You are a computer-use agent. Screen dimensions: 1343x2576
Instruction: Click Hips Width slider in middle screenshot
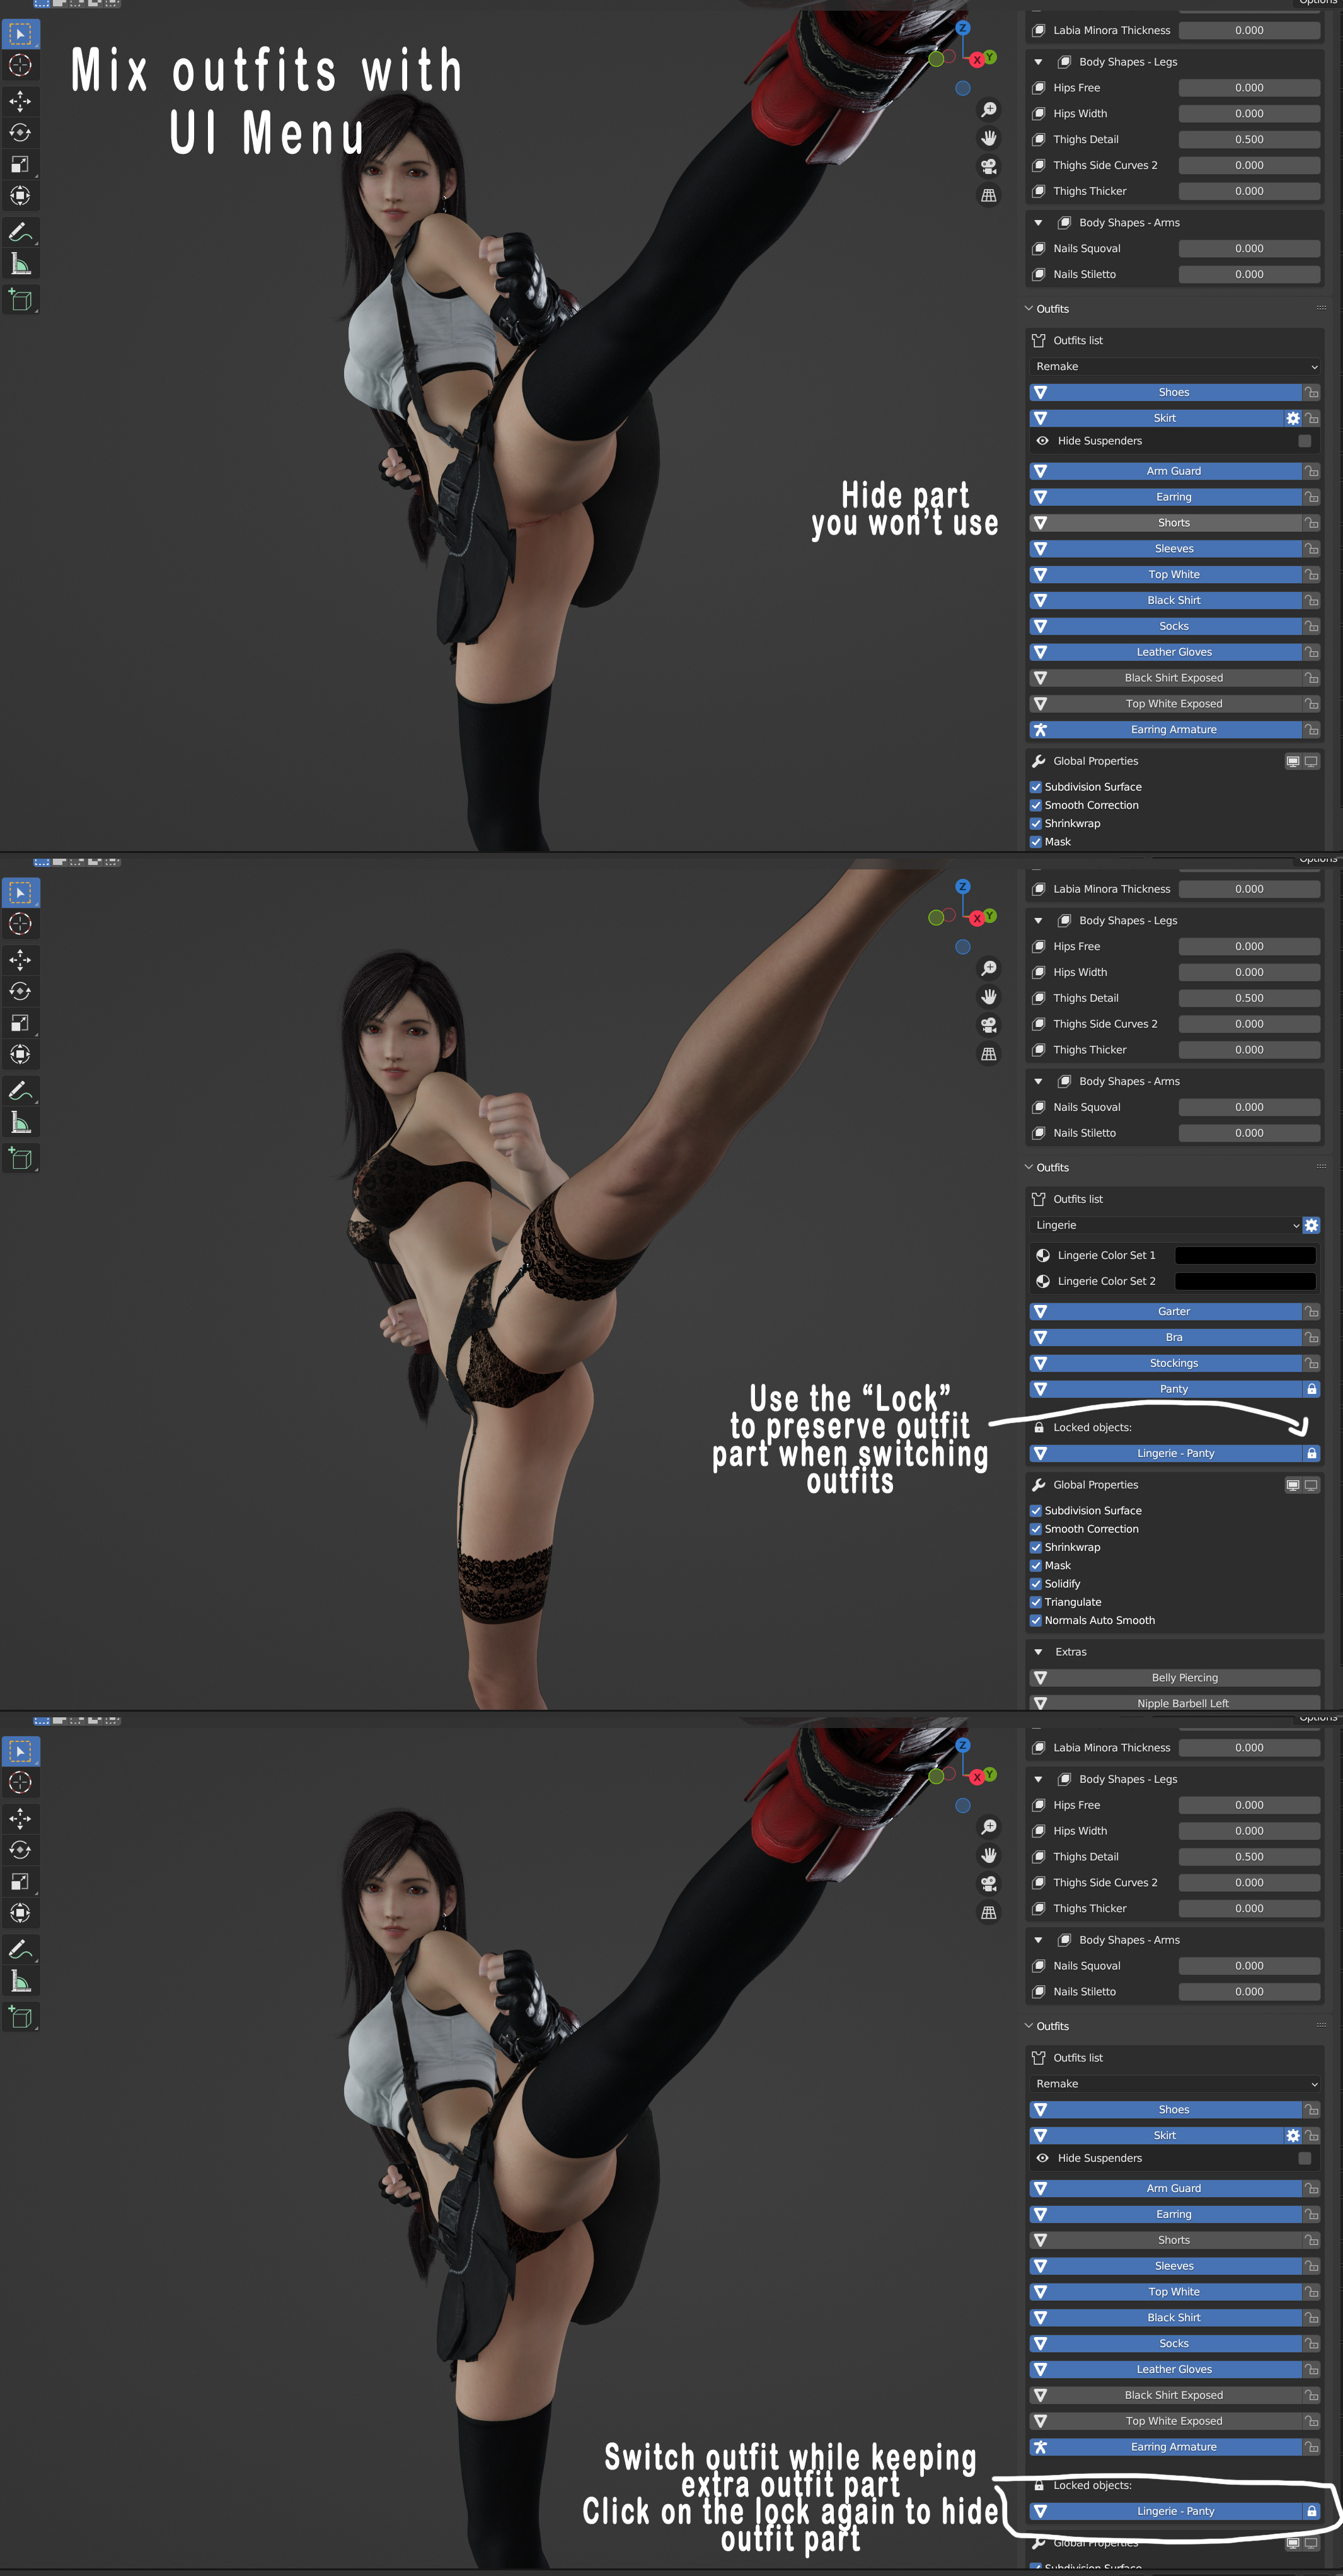tap(1249, 972)
